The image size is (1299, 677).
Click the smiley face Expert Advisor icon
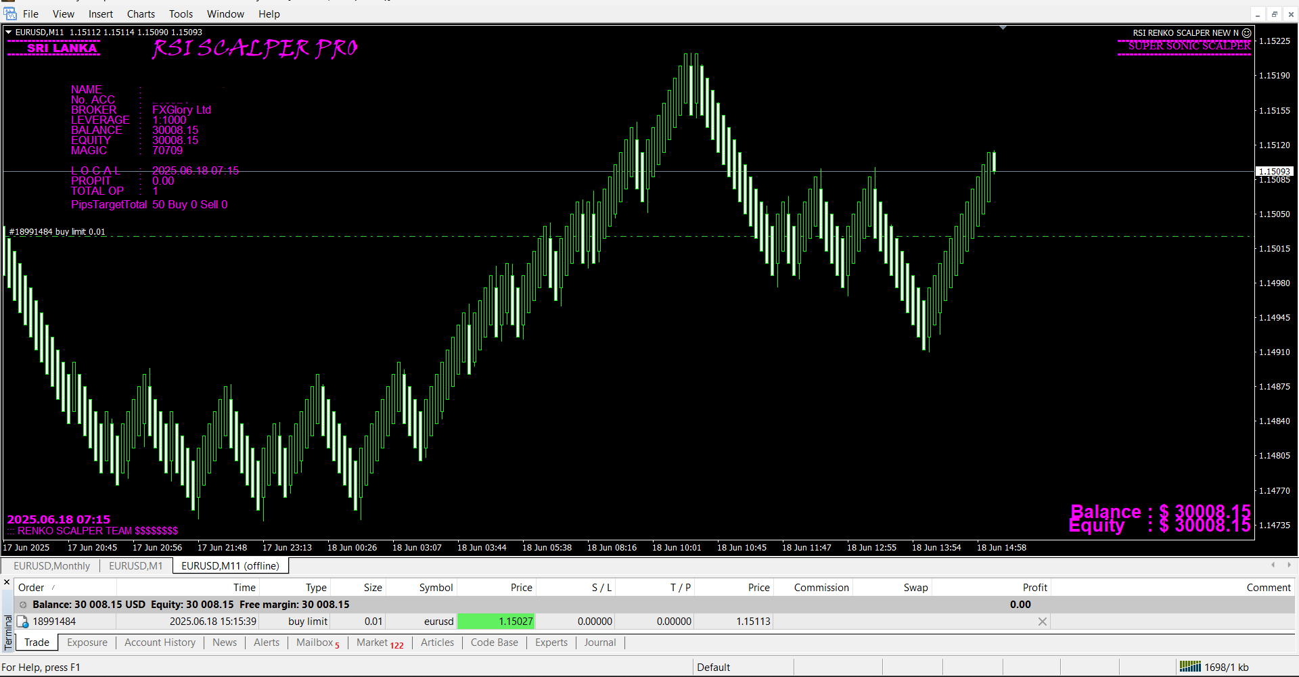[x=1246, y=32]
